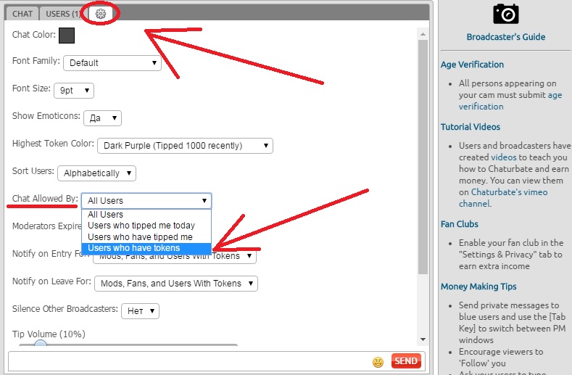This screenshot has height=375, width=572.
Task: Select 'Users who tipped me today' option
Action: tap(141, 226)
